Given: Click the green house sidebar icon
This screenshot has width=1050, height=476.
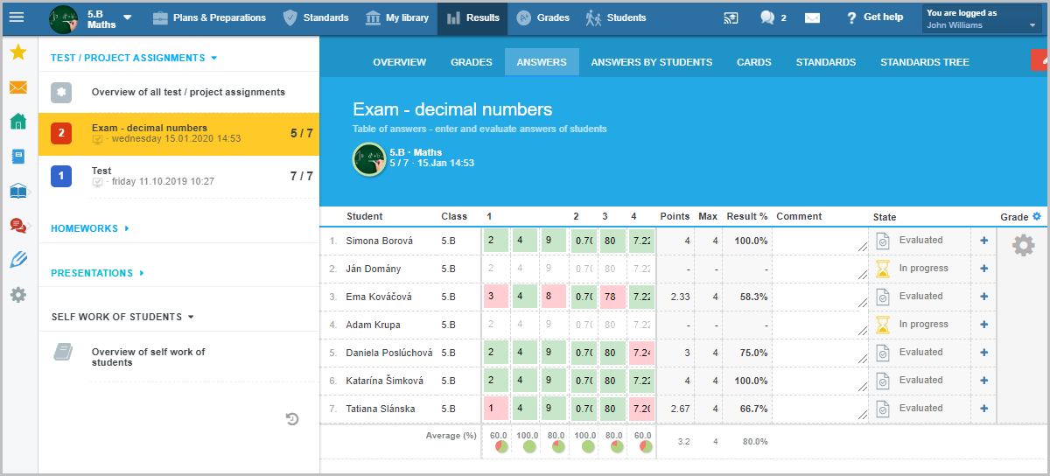Looking at the screenshot, I should coord(17,122).
